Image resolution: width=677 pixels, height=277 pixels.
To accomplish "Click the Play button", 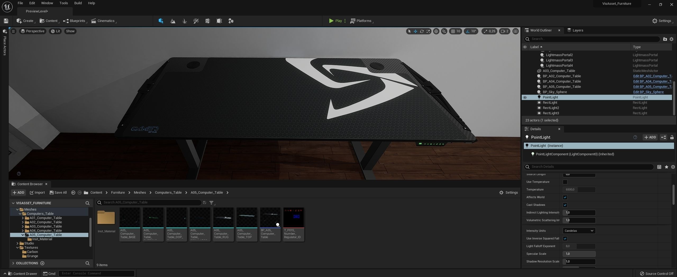I will pyautogui.click(x=335, y=21).
